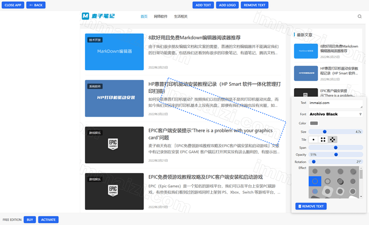This screenshot has width=369, height=225.
Task: Open 网络软件 navigation tab
Action: [160, 16]
